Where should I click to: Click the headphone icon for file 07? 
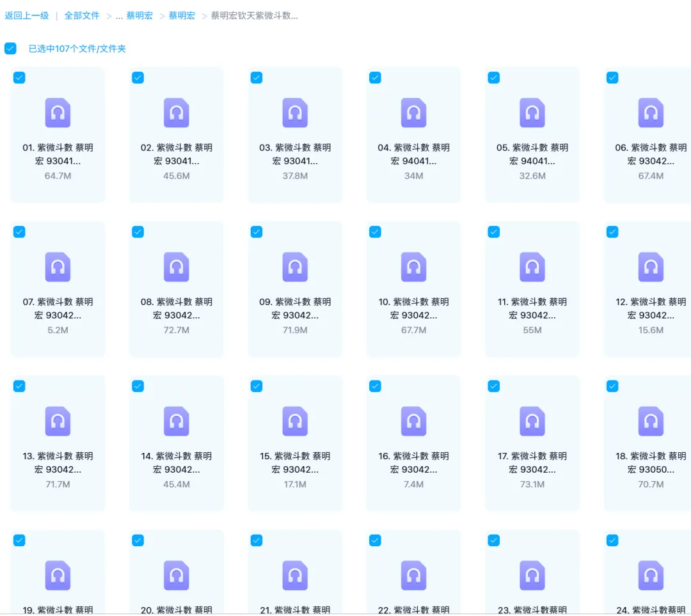tap(58, 267)
